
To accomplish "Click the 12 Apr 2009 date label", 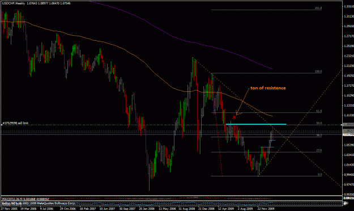I will coord(226,209).
